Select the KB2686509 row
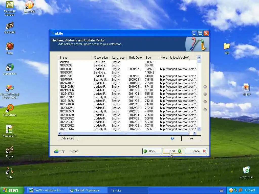Image resolution: width=259 pixels, height=194 pixels. pyautogui.click(x=127, y=111)
